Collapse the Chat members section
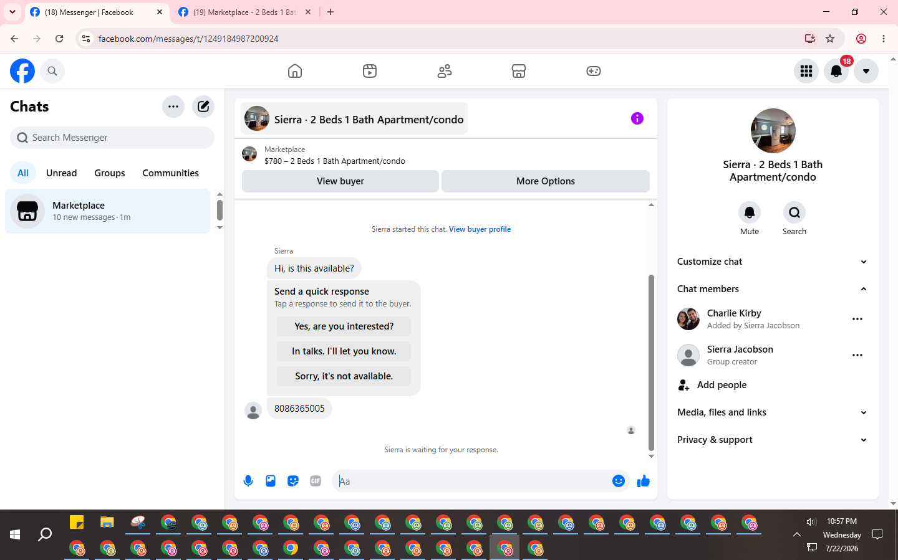The image size is (898, 560). point(773,289)
